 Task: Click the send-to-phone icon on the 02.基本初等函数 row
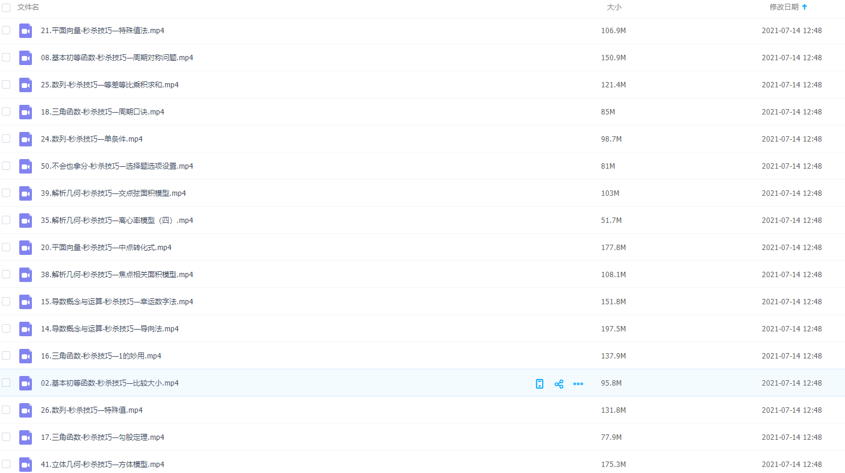[540, 384]
